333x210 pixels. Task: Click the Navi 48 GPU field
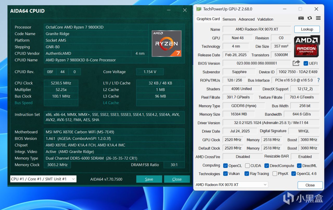(x=238, y=38)
